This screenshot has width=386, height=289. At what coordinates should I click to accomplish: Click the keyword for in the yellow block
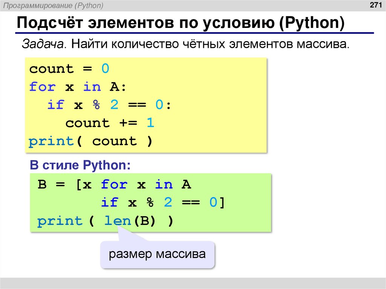(x=43, y=87)
